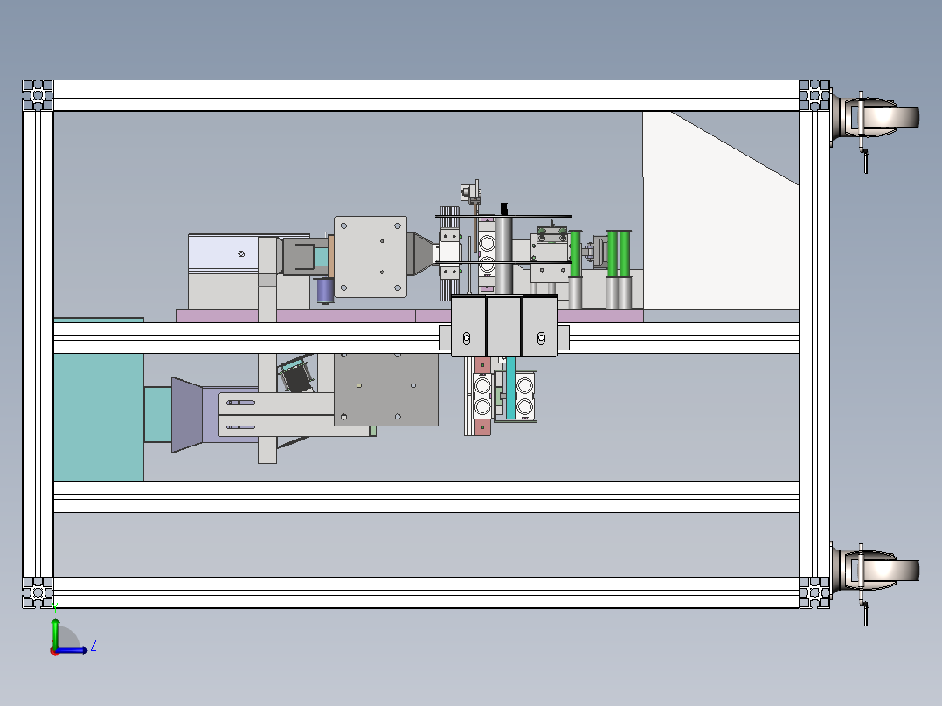This screenshot has width=942, height=706.
Task: Select the vertical cyan strip below the middle rail
Action: pyautogui.click(x=510, y=389)
